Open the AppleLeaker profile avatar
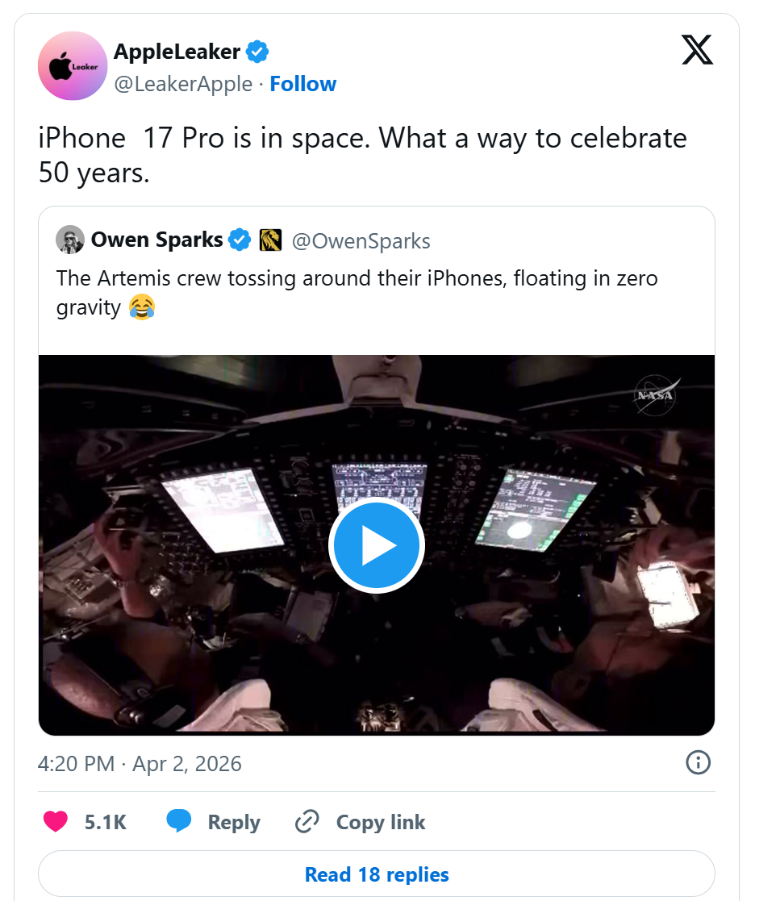The height and width of the screenshot is (901, 780). pos(73,66)
